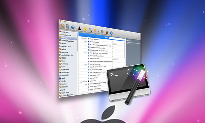Select Fission in the sidebar
205x123 pixels.
tap(63, 84)
